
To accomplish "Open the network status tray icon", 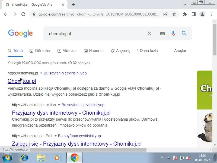I will click(x=182, y=158).
